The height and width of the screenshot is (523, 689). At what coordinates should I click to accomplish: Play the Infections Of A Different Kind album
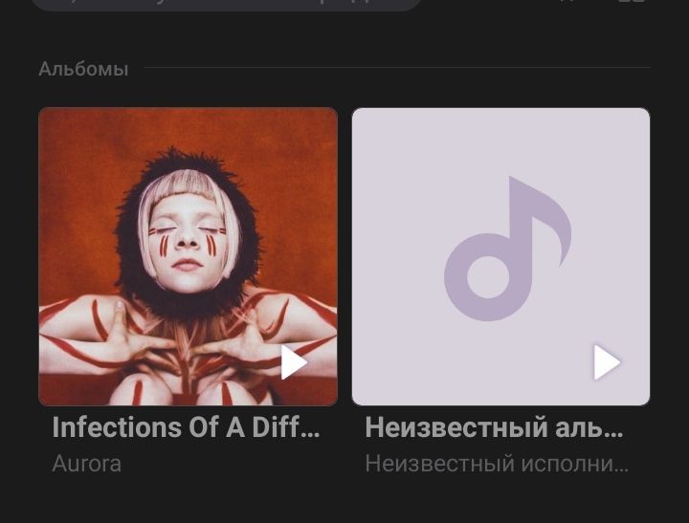[294, 362]
